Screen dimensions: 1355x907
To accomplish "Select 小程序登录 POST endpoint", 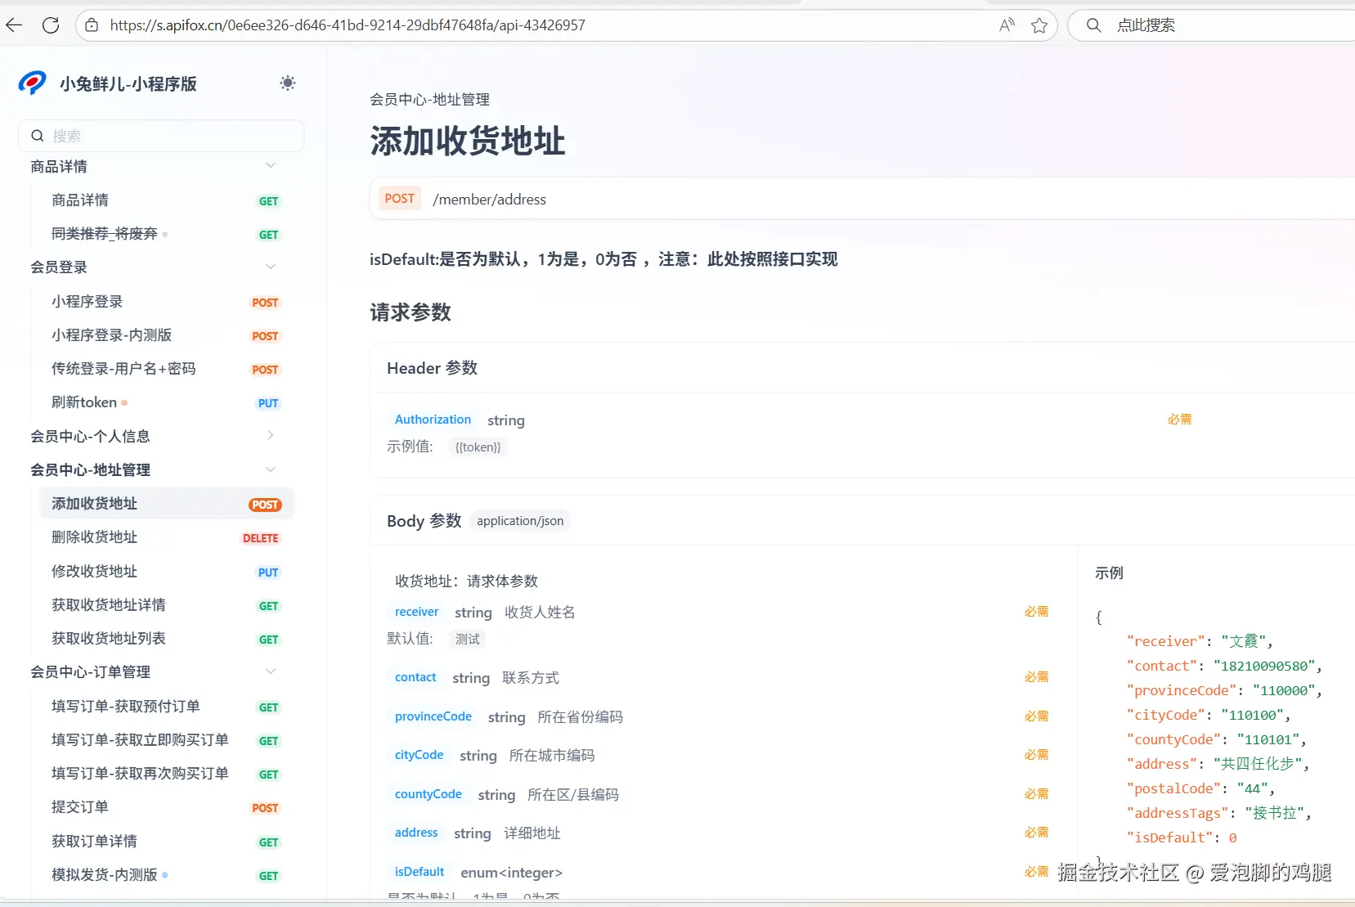I will [x=166, y=302].
